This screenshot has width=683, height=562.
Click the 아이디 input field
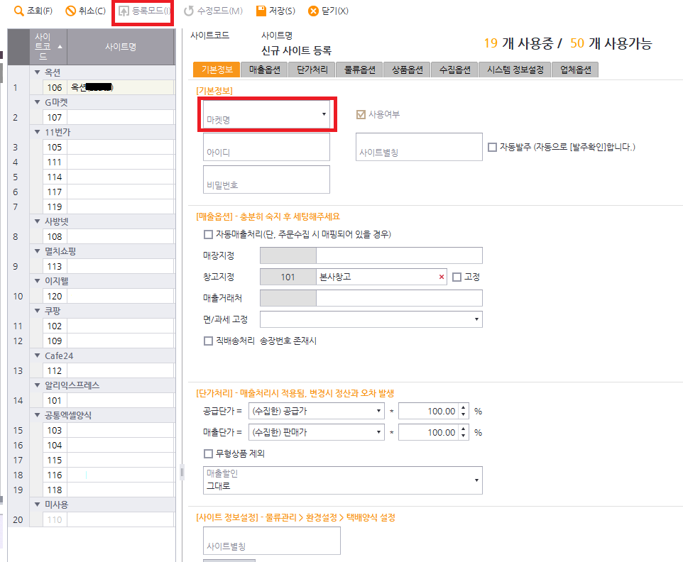click(x=266, y=147)
